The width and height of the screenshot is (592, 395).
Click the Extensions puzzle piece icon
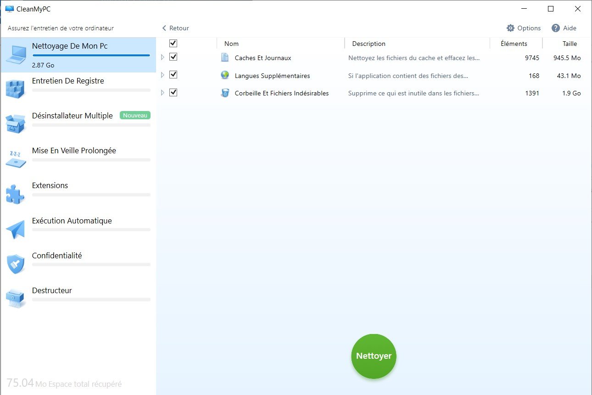(16, 194)
